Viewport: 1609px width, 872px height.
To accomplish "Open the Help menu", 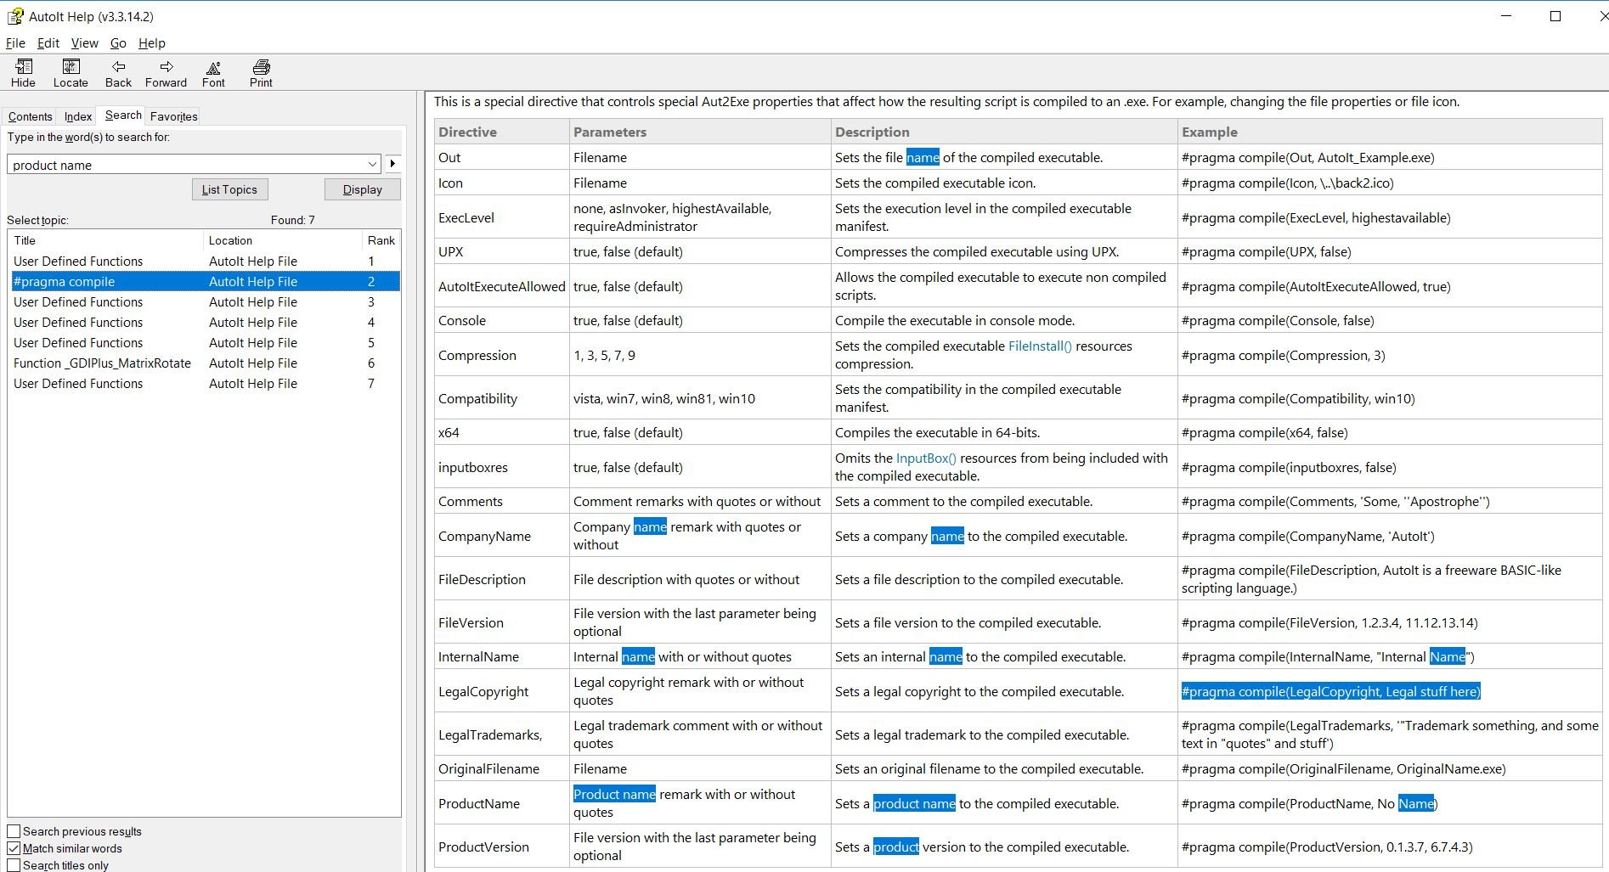I will pos(152,43).
